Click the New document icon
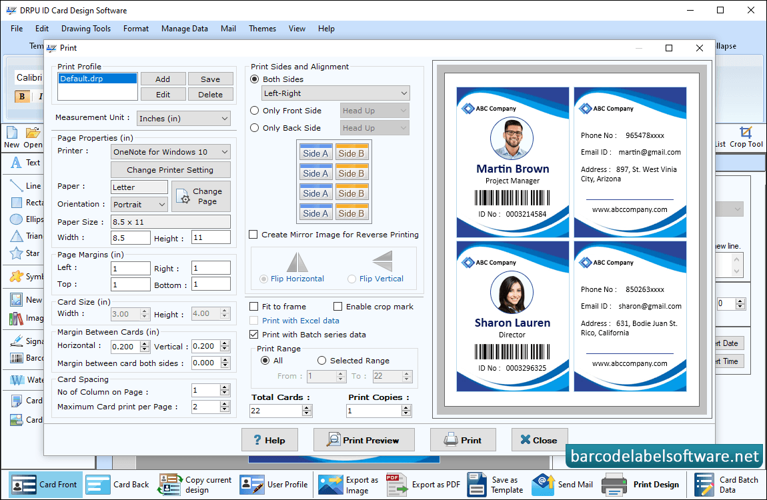This screenshot has width=767, height=500. [x=12, y=133]
